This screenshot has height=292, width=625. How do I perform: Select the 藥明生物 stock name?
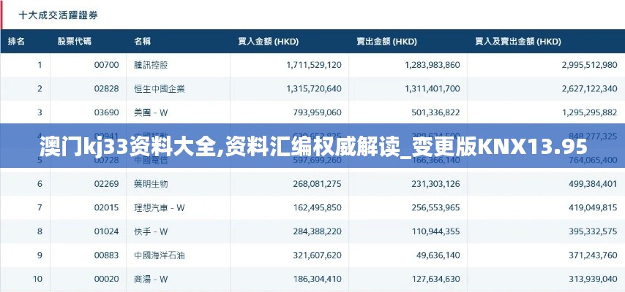tap(151, 183)
